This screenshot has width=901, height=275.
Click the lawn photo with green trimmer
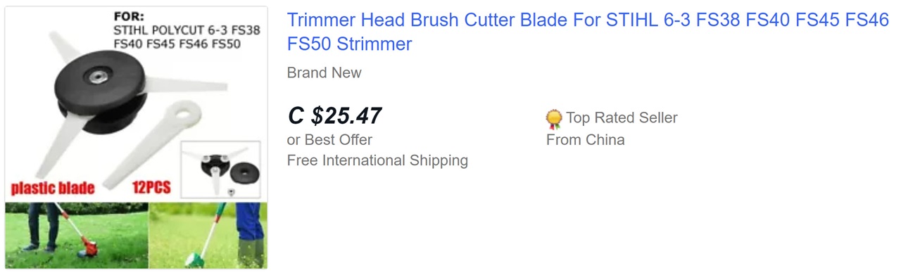[x=208, y=236]
